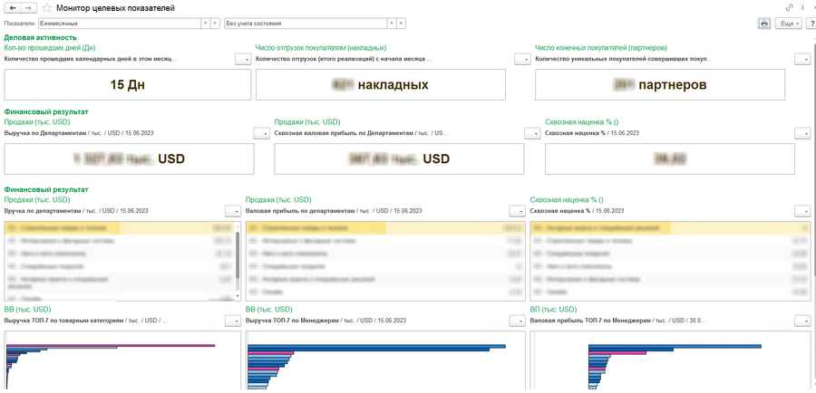The width and height of the screenshot is (816, 393).
Task: Select the 15 Дн value card
Action: tap(128, 85)
